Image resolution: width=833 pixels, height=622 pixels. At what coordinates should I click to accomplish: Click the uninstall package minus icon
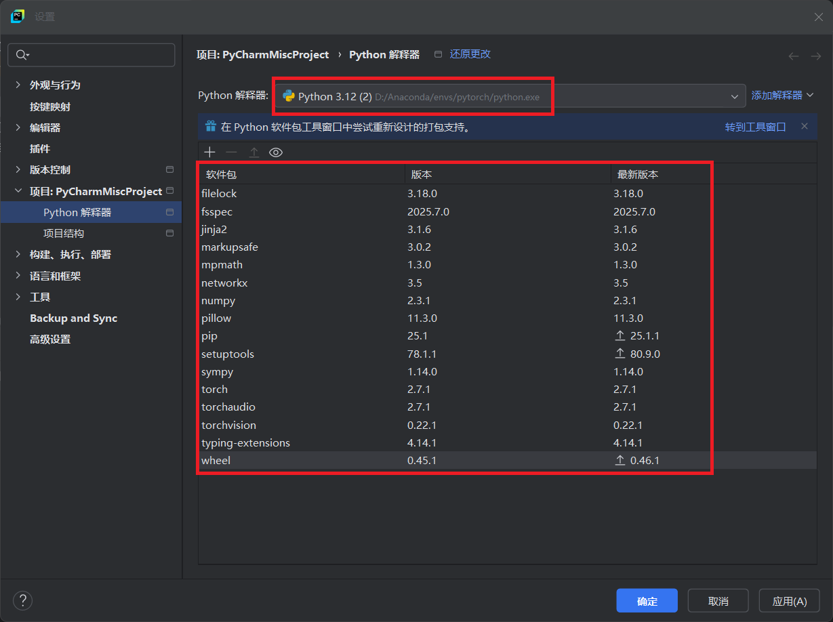(x=231, y=152)
